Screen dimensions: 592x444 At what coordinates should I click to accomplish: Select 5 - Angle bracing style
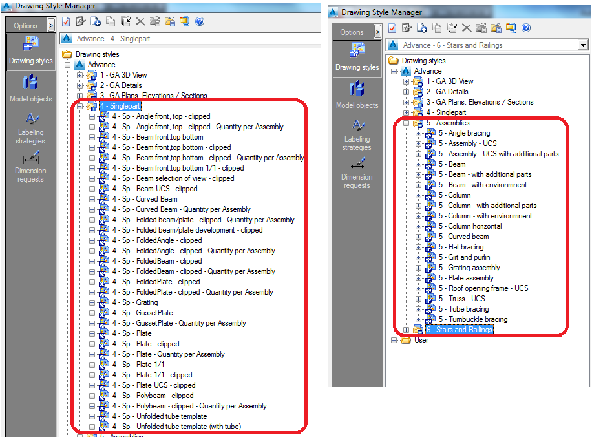click(465, 133)
